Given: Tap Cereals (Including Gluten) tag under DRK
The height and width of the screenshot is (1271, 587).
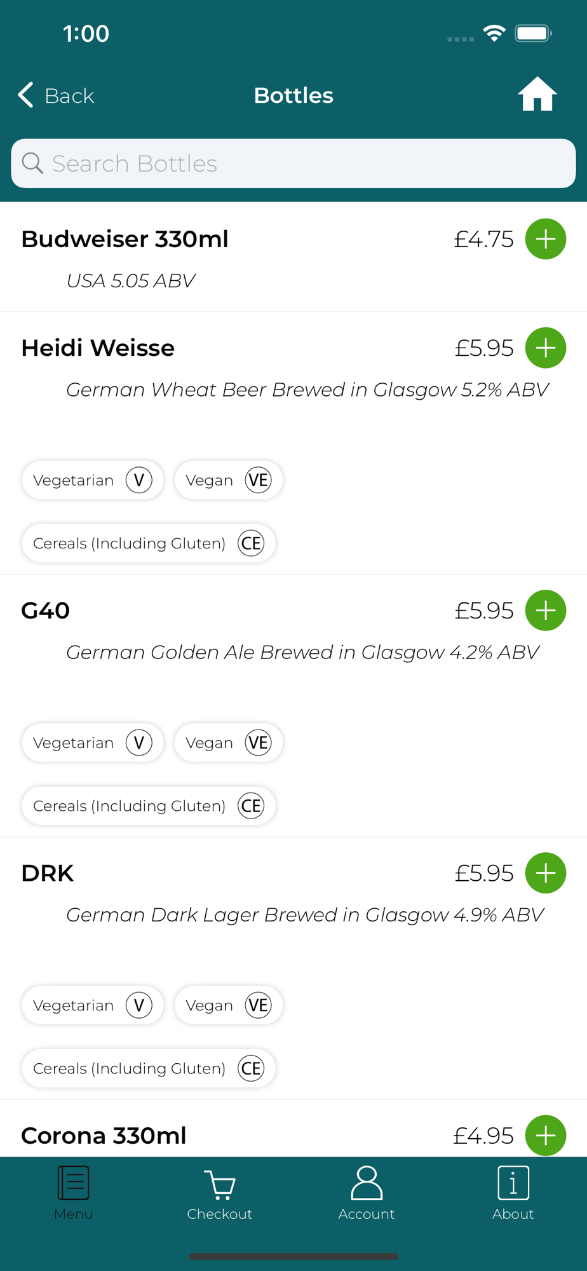Looking at the screenshot, I should pyautogui.click(x=148, y=1068).
